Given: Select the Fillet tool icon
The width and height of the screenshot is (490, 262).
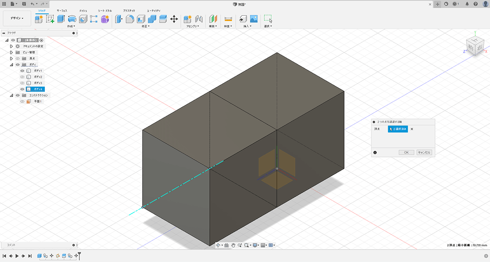Looking at the screenshot, I should pos(130,19).
